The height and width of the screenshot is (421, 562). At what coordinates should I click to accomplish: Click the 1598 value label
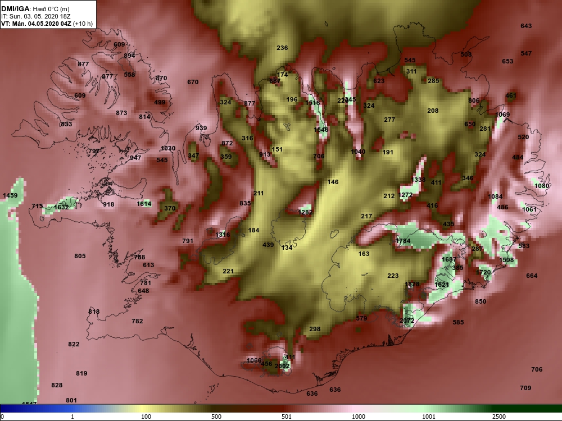point(506,260)
